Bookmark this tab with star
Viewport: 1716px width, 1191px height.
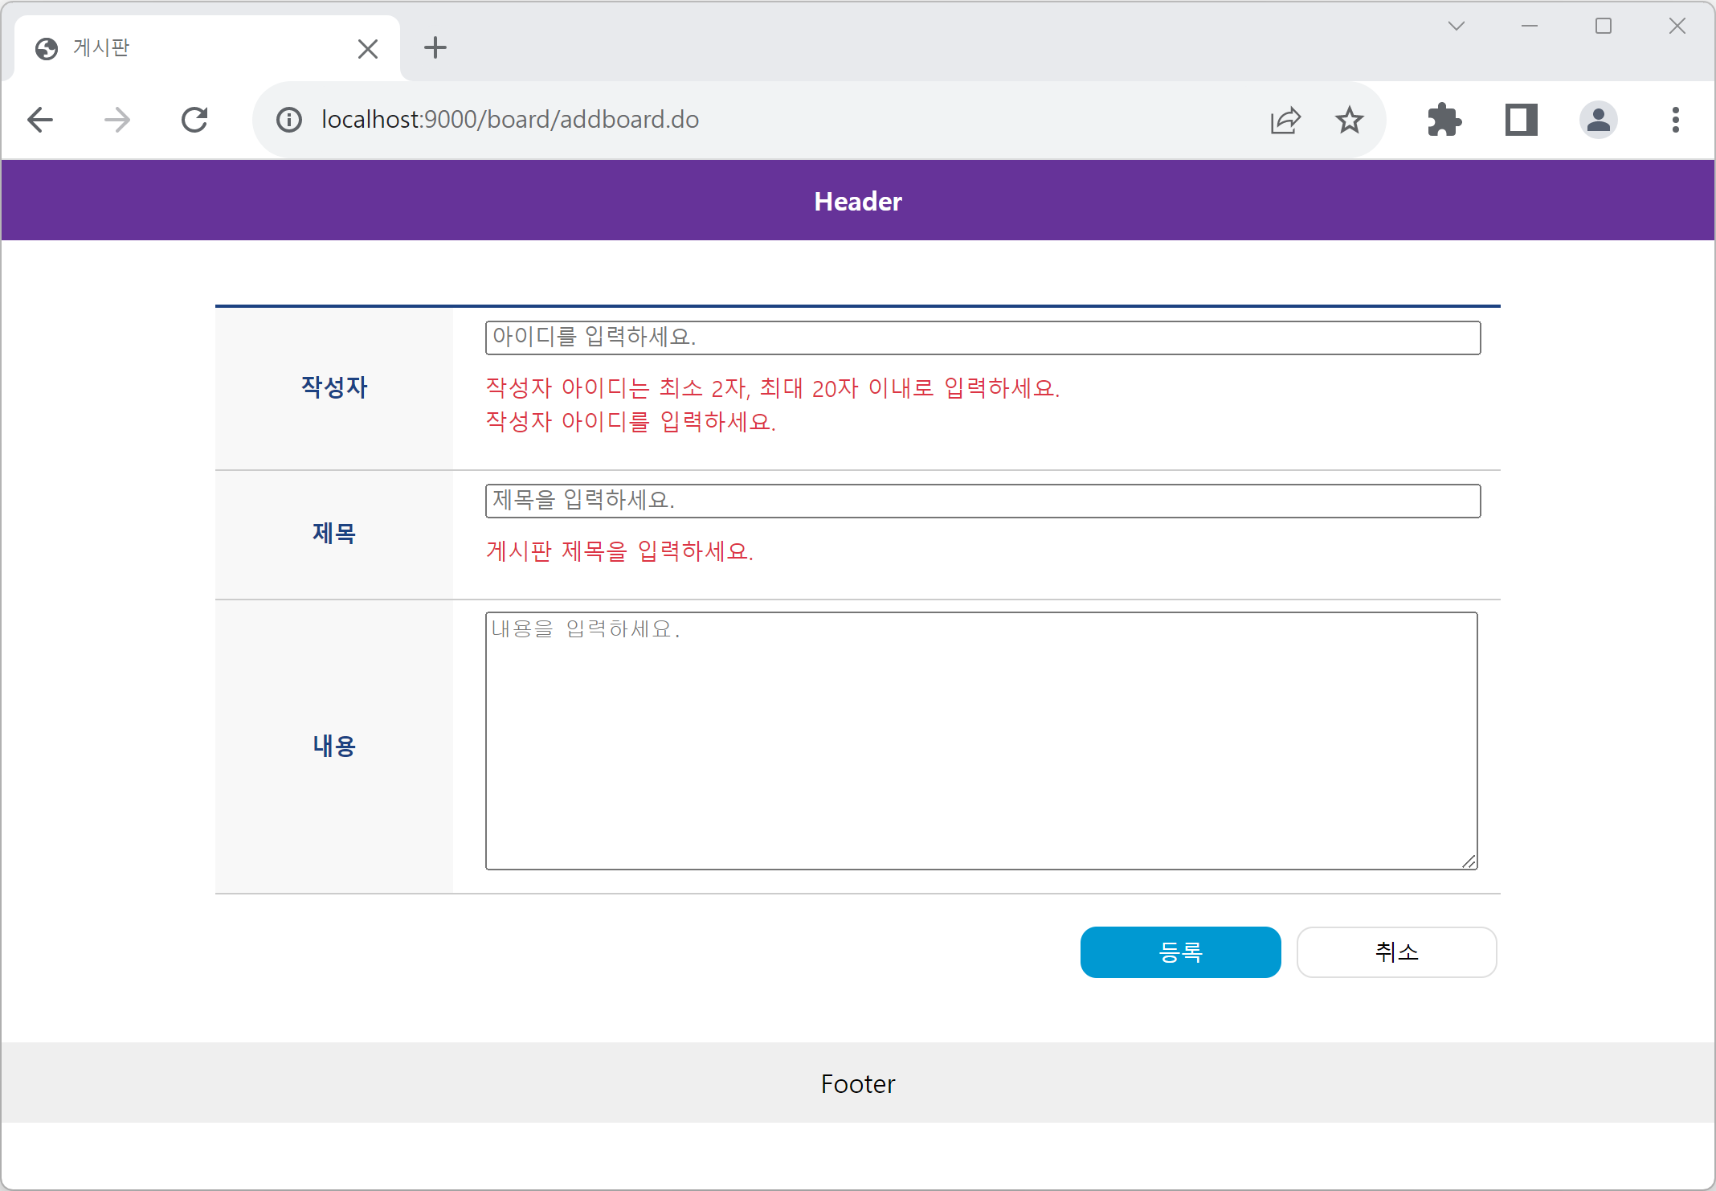1350,120
